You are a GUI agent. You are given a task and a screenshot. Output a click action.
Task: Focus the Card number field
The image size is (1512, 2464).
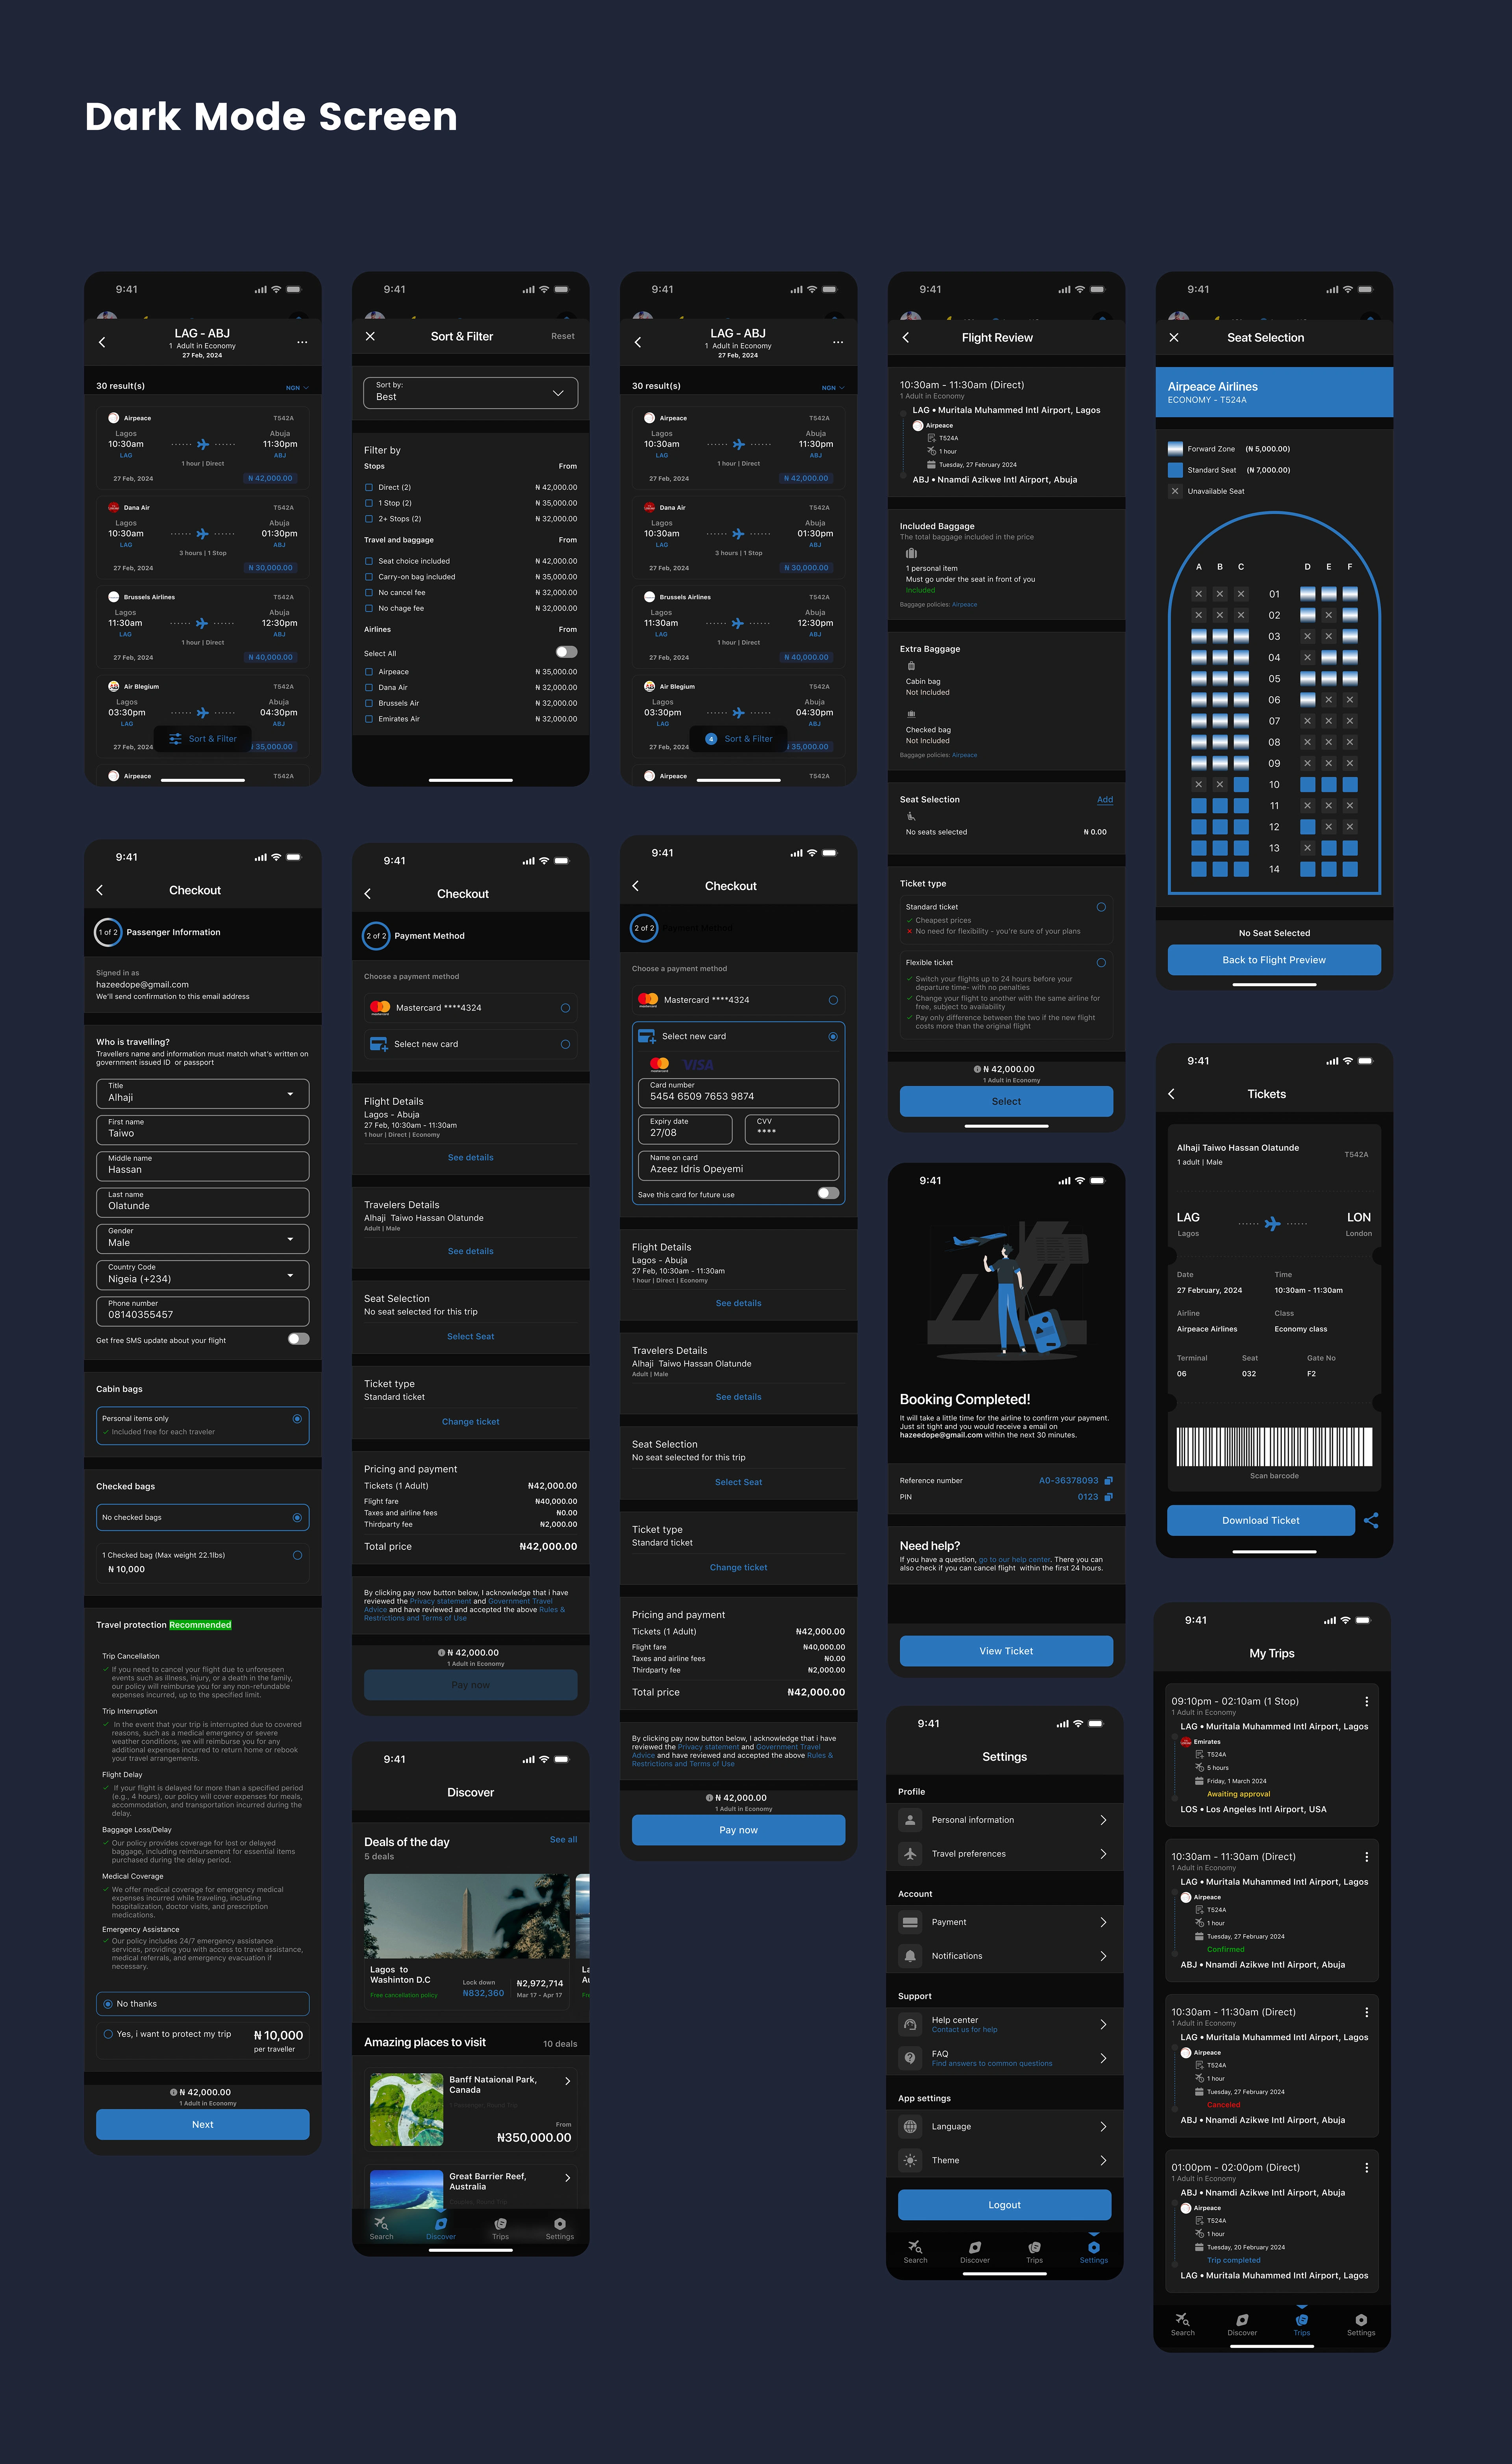click(x=738, y=1092)
